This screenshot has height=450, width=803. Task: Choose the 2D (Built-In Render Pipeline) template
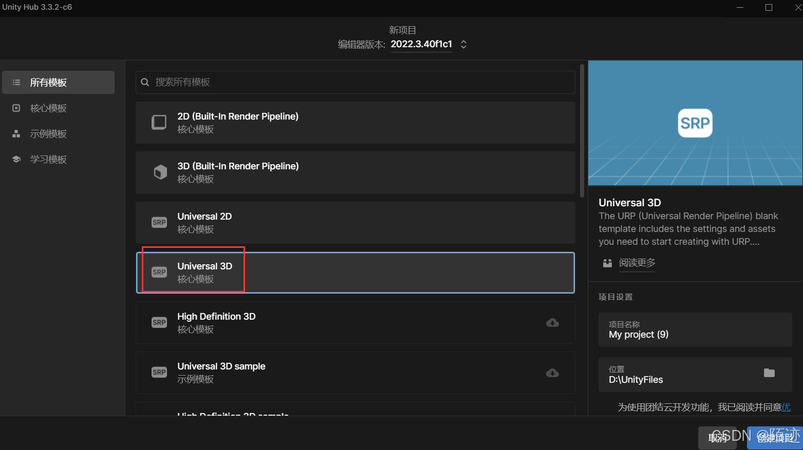click(355, 122)
